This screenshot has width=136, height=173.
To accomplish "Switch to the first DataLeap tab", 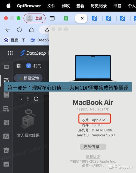I will coord(94,18).
